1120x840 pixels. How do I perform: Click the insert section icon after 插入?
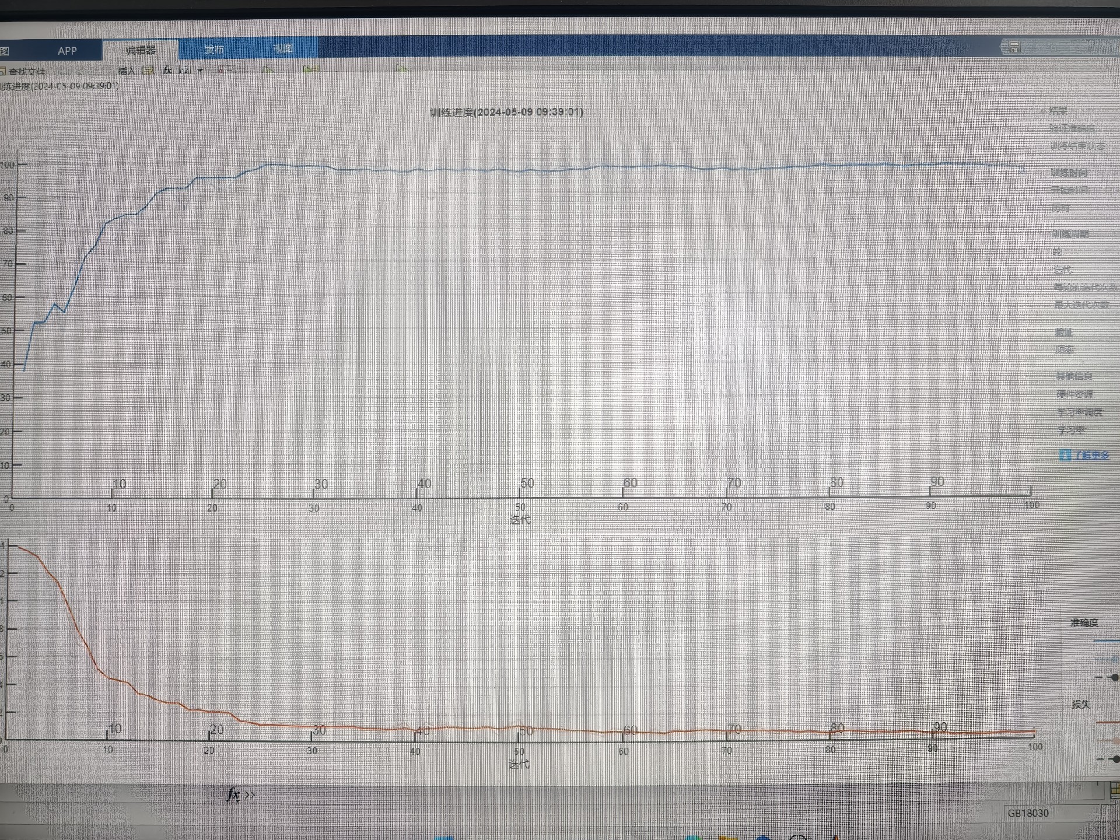[148, 71]
